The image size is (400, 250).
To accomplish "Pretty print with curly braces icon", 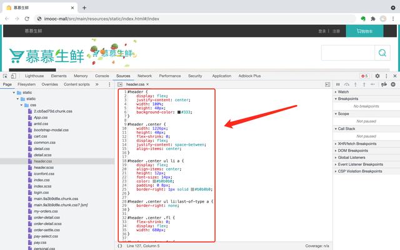I will click(120, 246).
